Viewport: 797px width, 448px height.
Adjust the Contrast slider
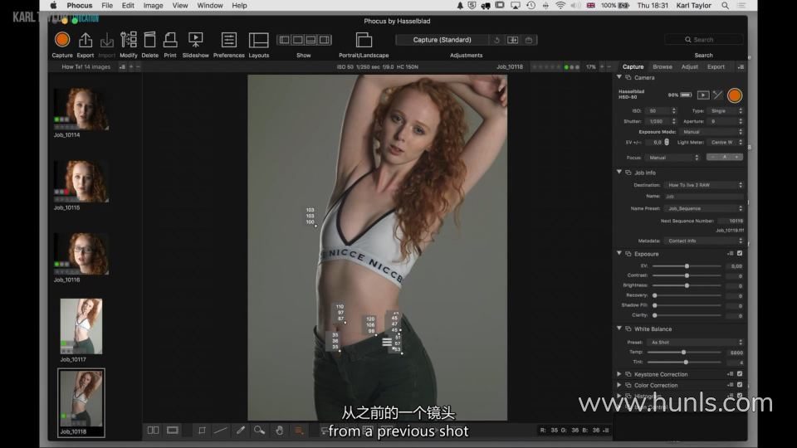click(x=687, y=275)
